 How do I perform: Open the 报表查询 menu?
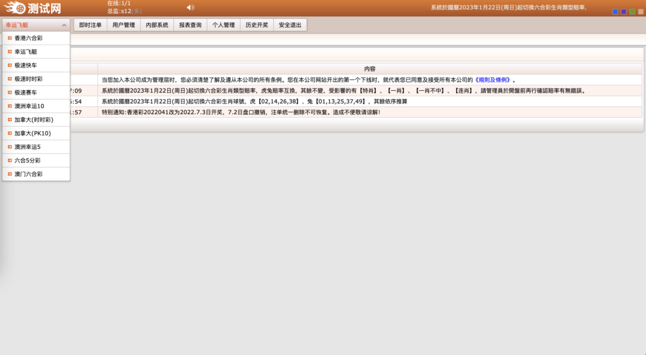190,25
